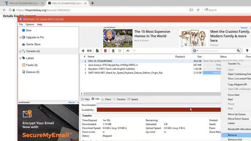Expand the Labels tree node
The image size is (251, 141).
click(x=20, y=58)
